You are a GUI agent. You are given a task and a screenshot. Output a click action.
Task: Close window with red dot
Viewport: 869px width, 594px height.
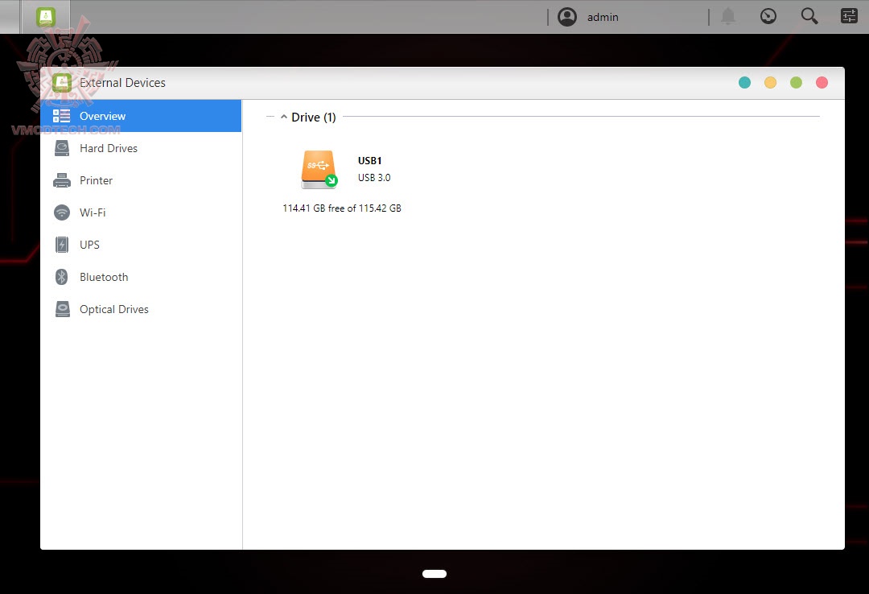(x=822, y=83)
